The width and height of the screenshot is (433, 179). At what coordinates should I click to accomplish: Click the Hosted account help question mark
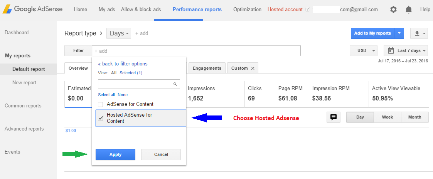point(308,9)
